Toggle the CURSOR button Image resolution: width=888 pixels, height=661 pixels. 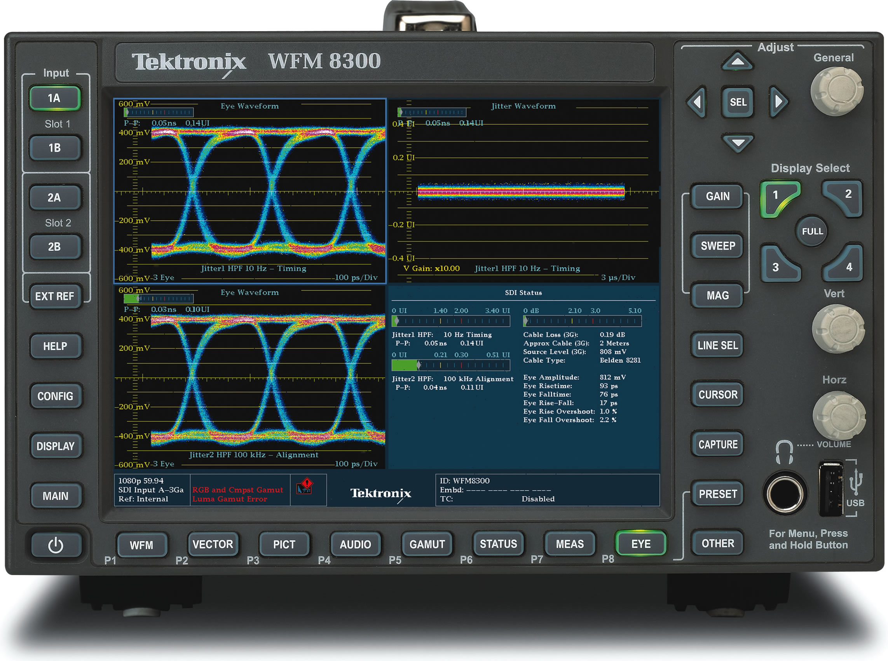point(718,395)
